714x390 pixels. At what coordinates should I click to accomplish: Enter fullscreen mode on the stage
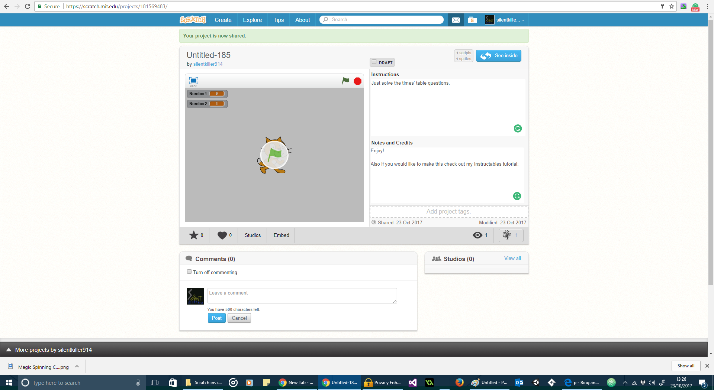193,80
